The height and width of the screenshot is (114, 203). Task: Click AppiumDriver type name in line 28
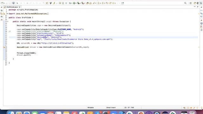pos(23,47)
